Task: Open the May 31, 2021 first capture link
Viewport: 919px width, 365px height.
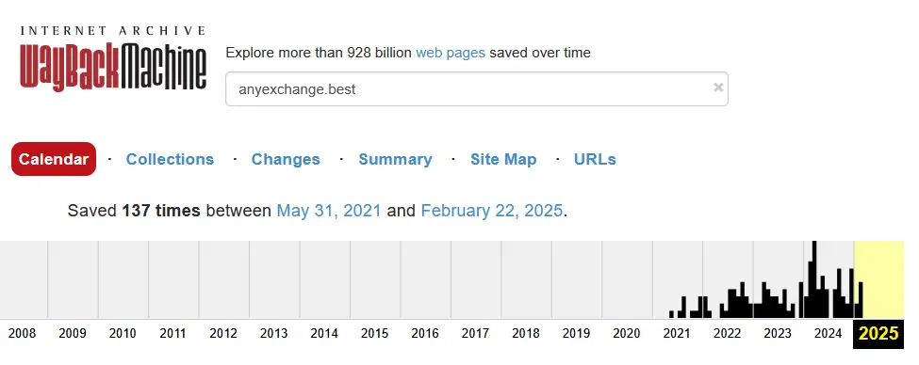Action: point(329,211)
